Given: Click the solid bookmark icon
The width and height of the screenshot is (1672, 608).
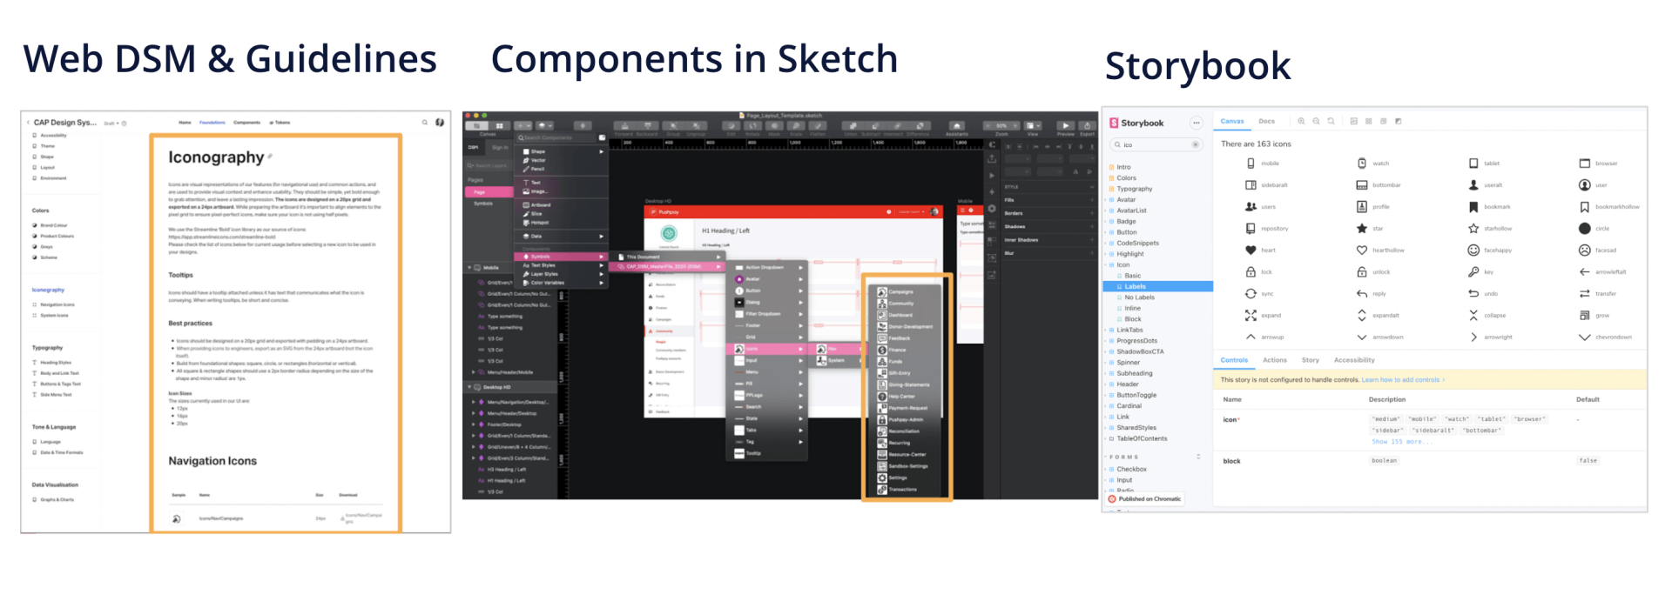Looking at the screenshot, I should tap(1473, 207).
